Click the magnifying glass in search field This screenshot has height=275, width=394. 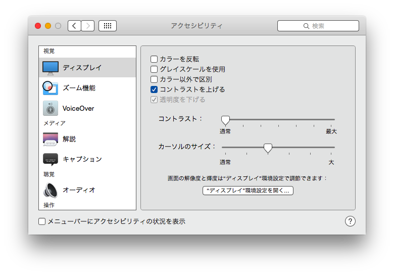pyautogui.click(x=306, y=26)
